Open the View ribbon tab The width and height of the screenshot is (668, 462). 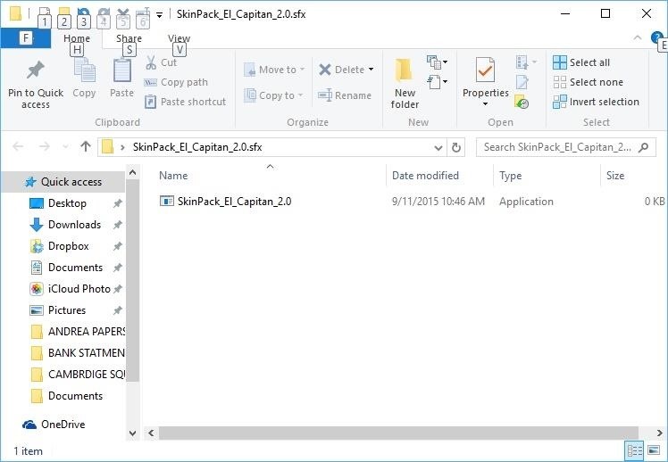179,38
